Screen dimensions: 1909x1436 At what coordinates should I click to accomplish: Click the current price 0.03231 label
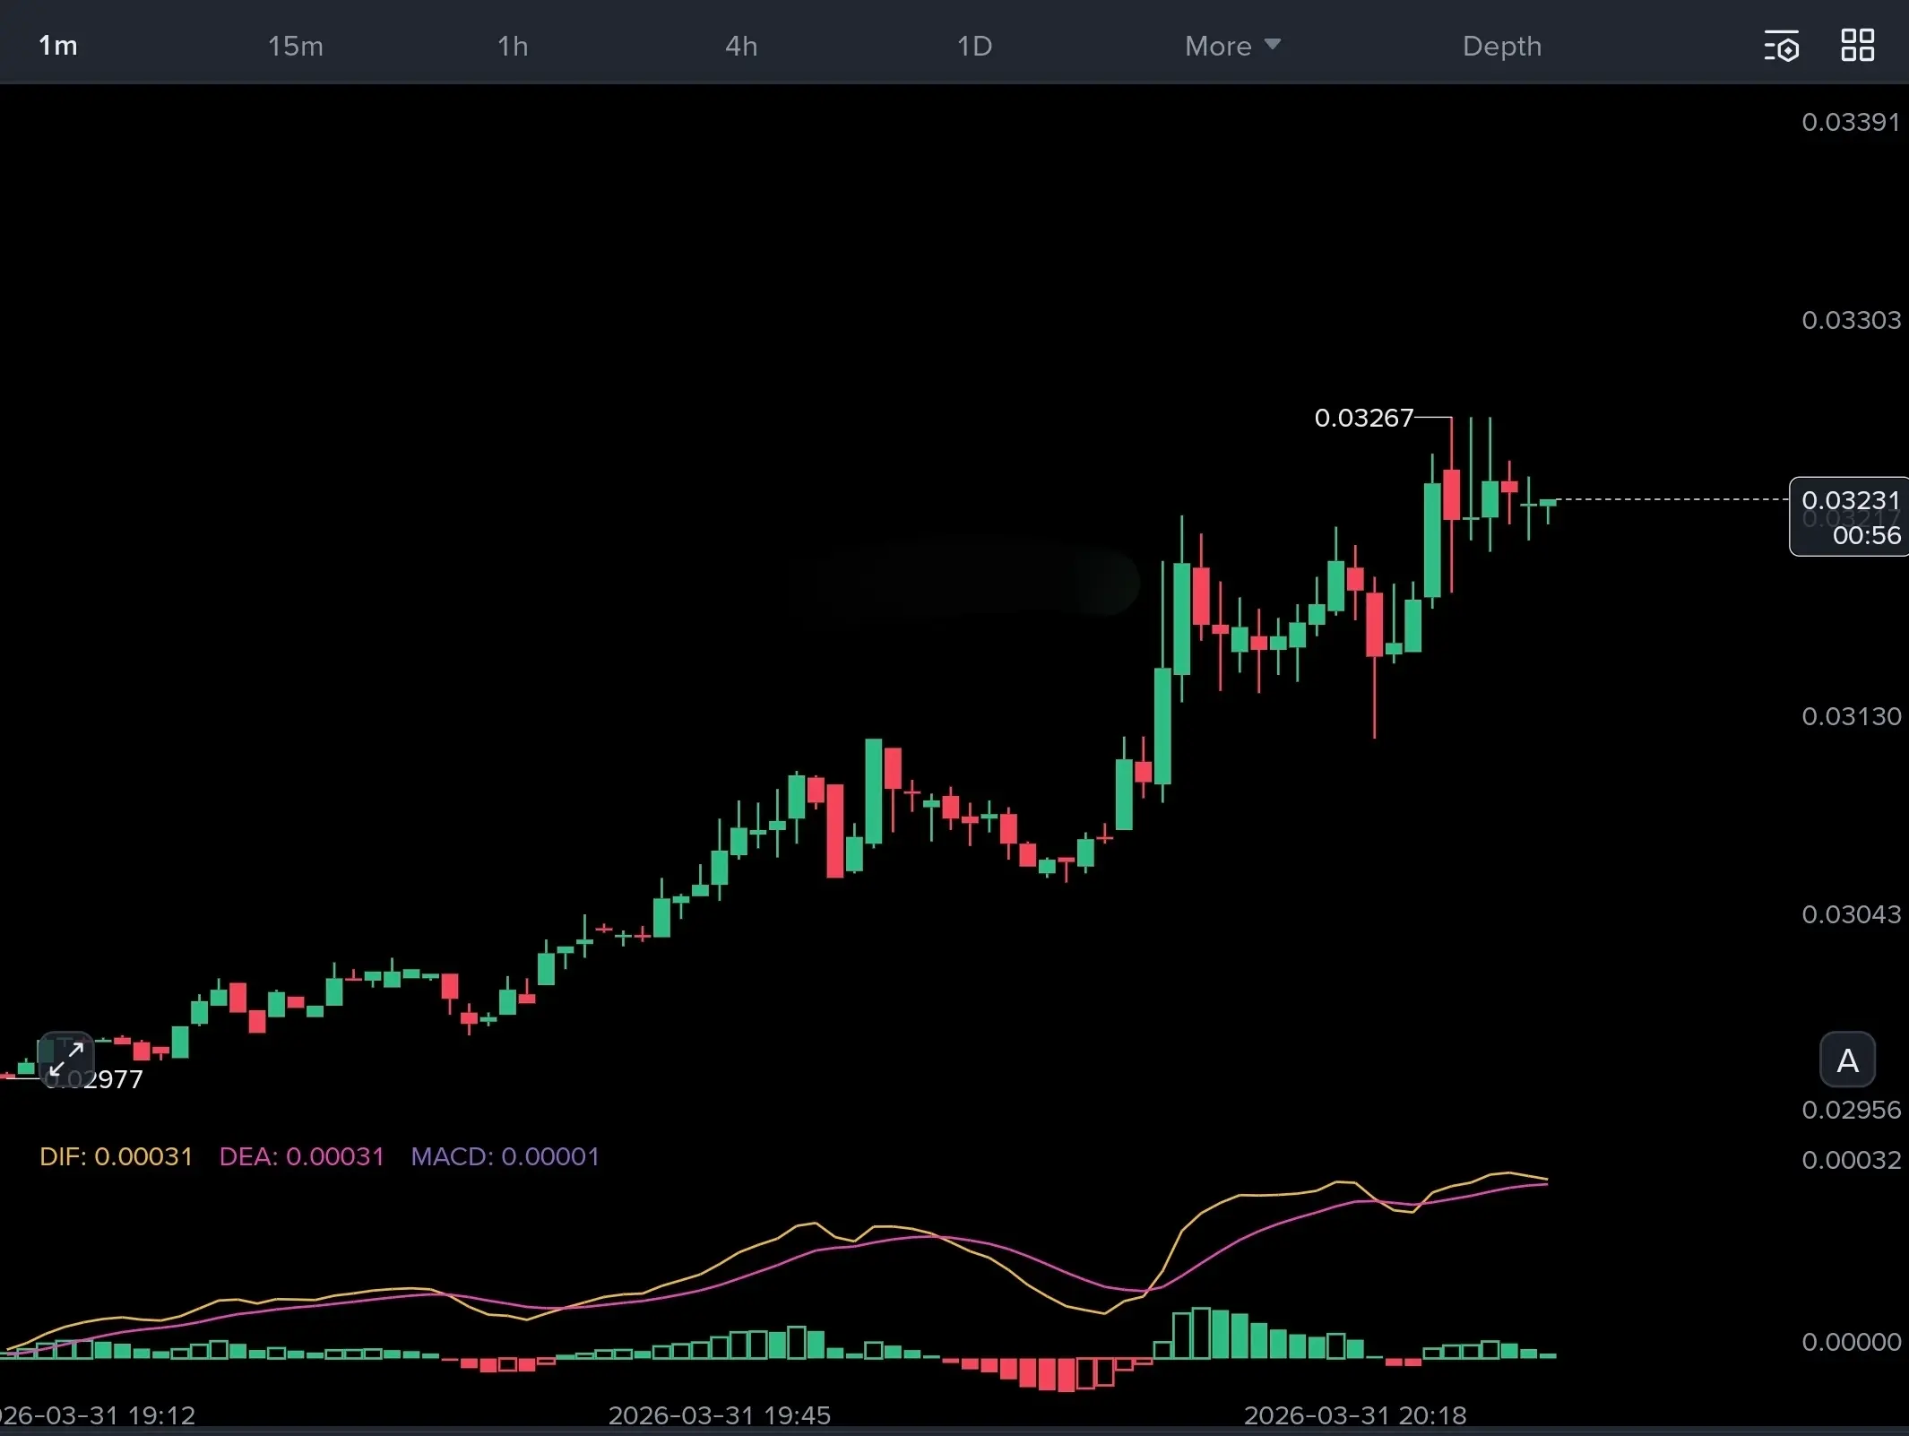point(1850,500)
